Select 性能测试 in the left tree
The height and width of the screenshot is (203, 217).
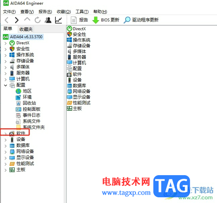pyautogui.click(x=25, y=163)
